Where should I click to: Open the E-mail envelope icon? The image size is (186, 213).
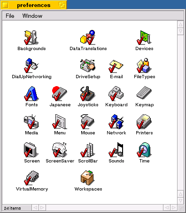click(116, 66)
